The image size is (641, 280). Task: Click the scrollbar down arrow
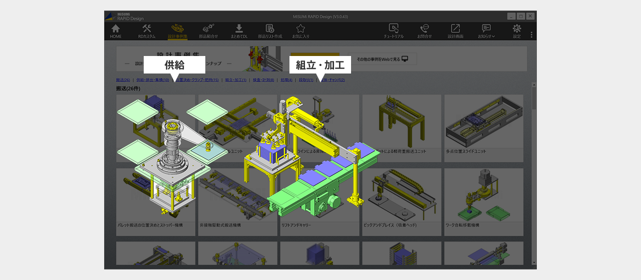(534, 262)
